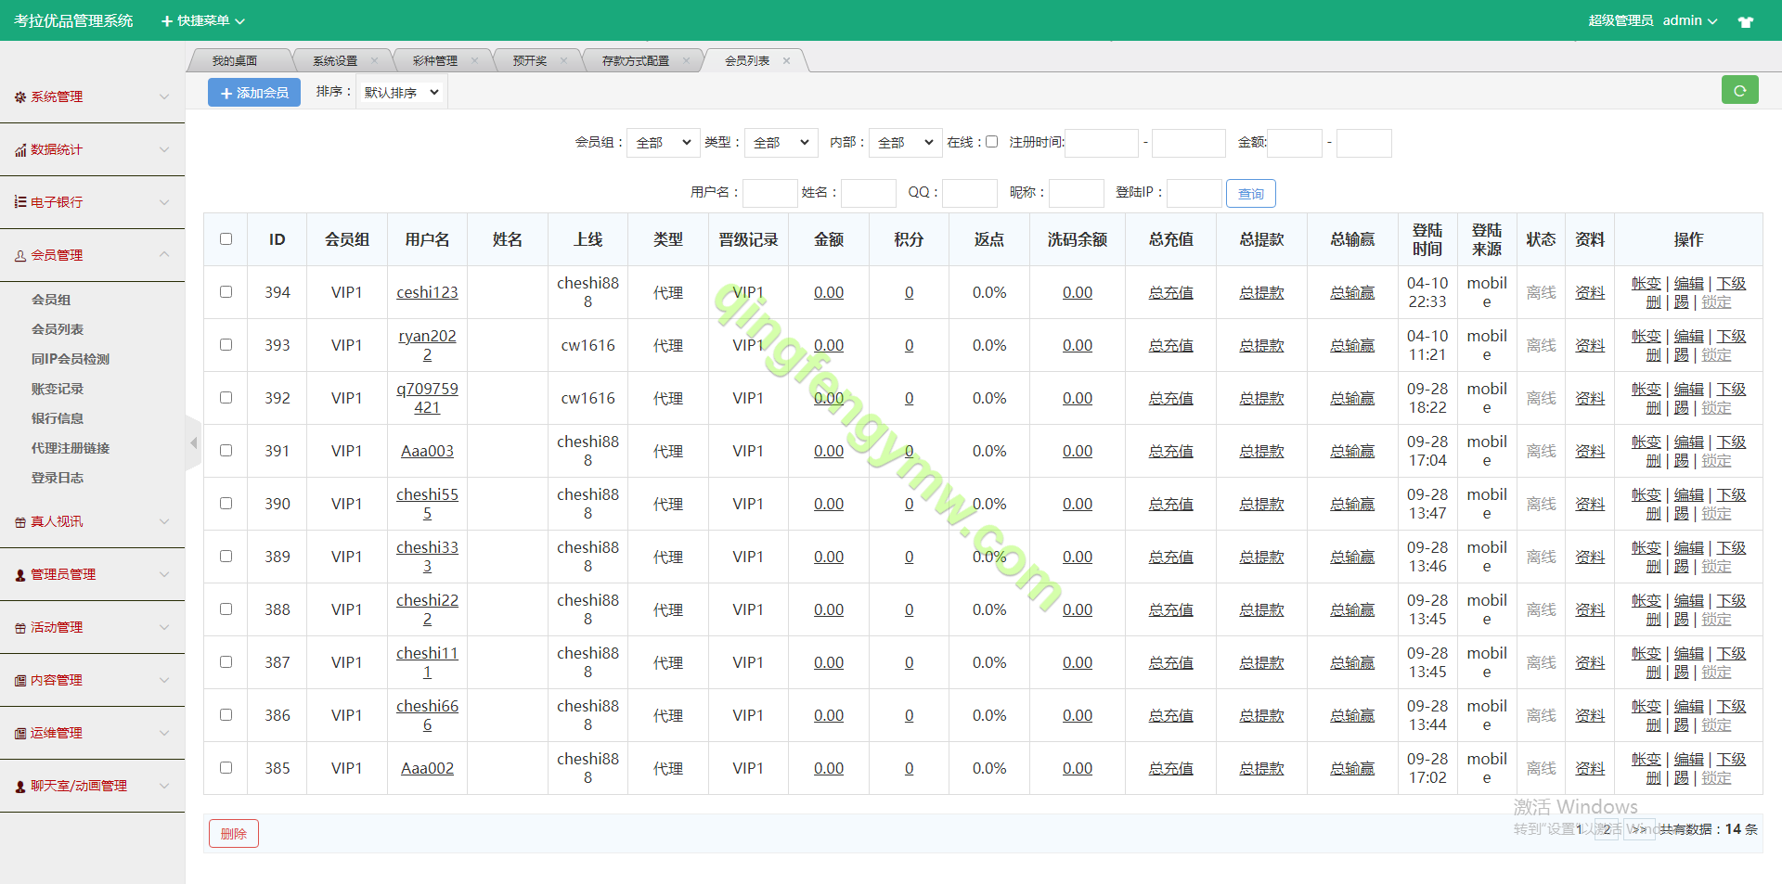This screenshot has width=1782, height=884.
Task: Click the green refresh icon button
Action: click(x=1739, y=90)
